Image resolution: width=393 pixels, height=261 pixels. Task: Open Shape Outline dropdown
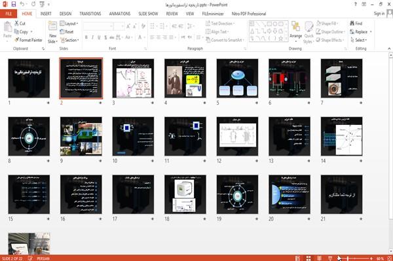point(331,32)
